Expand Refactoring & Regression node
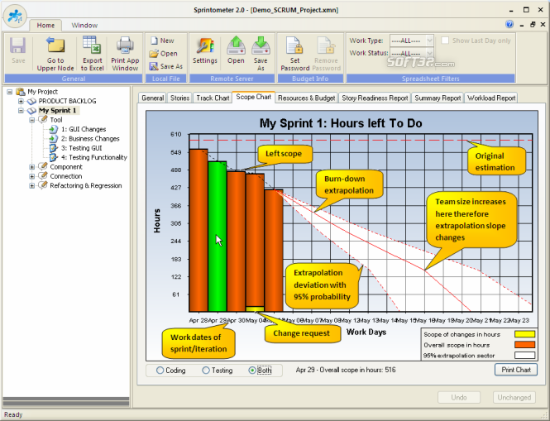The image size is (550, 421). coord(32,185)
